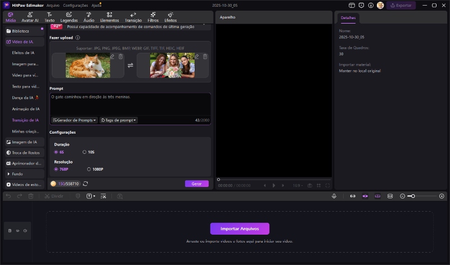Screen dimensions: 450x265
Task: Refresh the credits balance
Action: [85, 184]
